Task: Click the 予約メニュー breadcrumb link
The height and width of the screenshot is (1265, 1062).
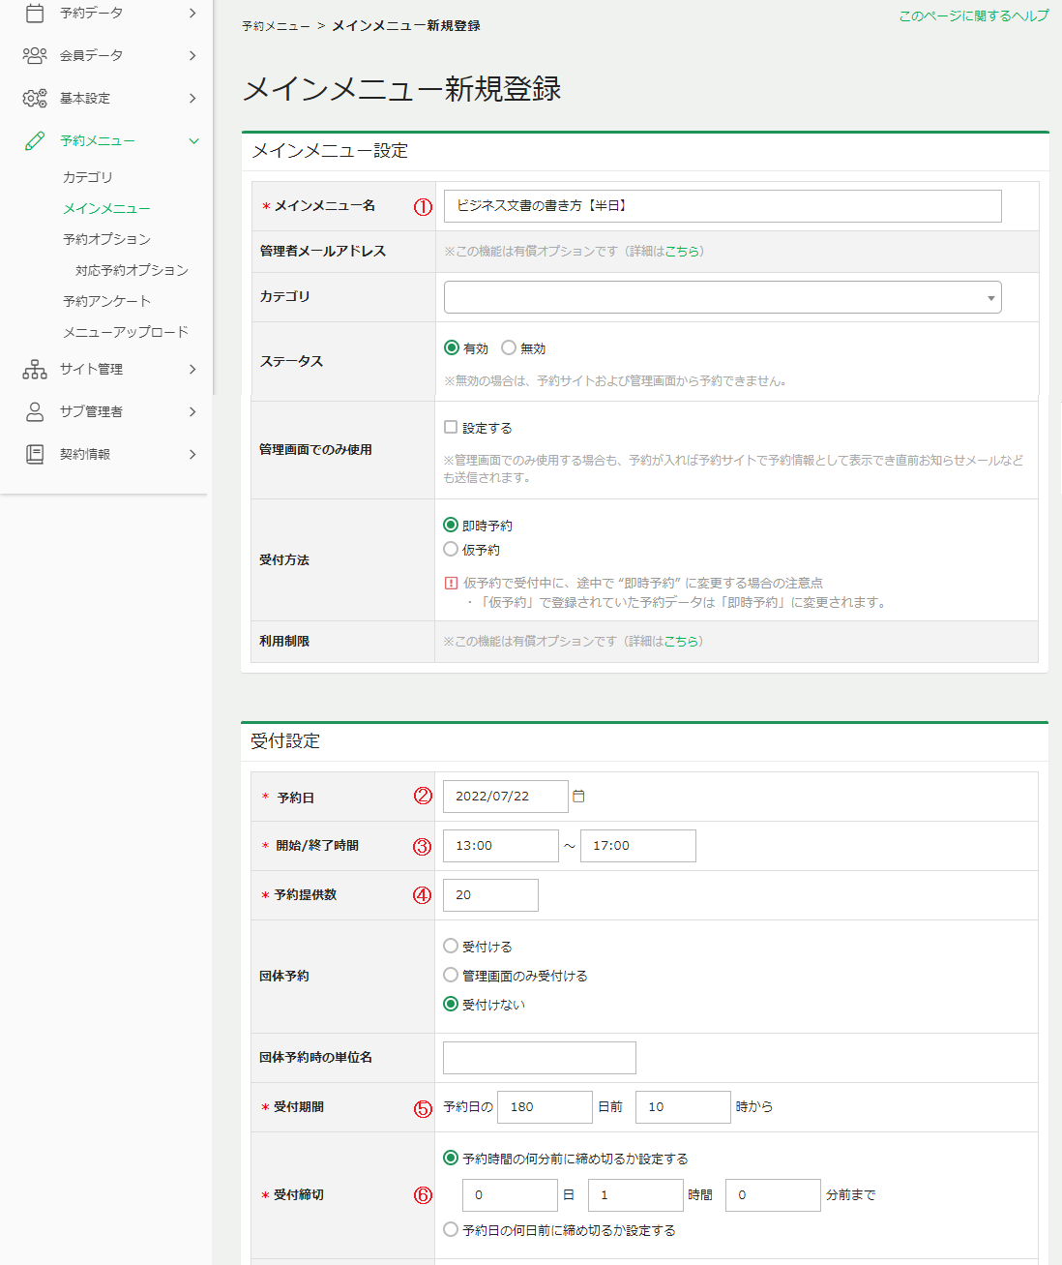Action: click(x=276, y=26)
